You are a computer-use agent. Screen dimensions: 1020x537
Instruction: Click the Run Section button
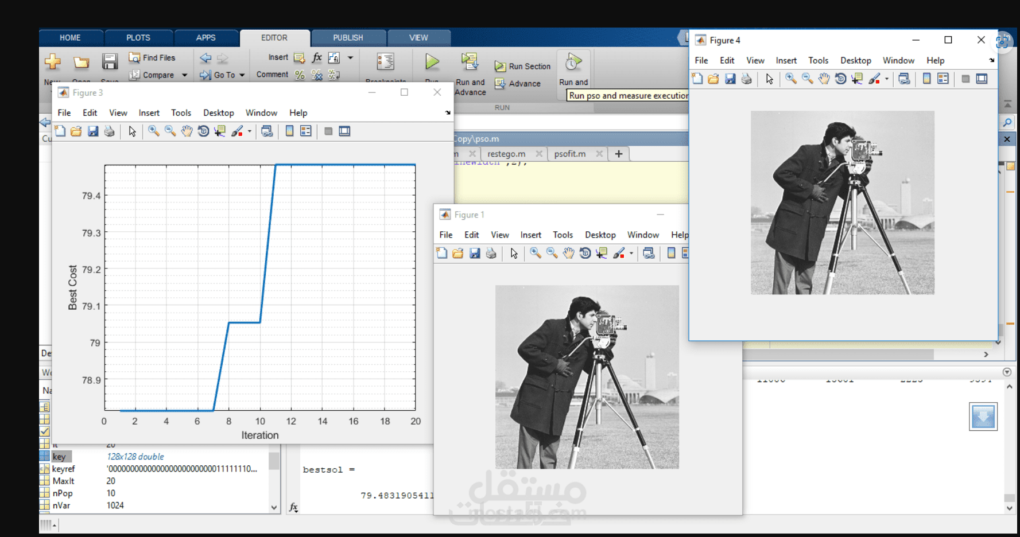click(x=523, y=67)
